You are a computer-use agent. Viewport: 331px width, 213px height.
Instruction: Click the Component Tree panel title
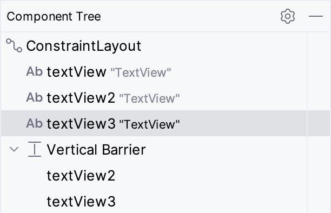click(x=54, y=16)
